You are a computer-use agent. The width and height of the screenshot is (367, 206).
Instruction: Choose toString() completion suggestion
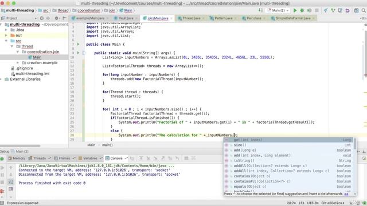point(288,160)
